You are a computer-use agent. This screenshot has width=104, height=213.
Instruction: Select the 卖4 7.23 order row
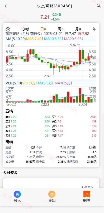pos(28,131)
